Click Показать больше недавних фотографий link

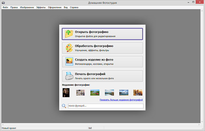[121, 100]
